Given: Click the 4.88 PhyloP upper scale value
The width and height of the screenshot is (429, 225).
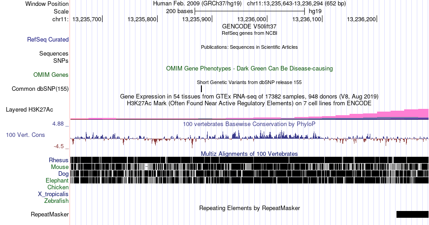Looking at the screenshot, I should pyautogui.click(x=58, y=124).
